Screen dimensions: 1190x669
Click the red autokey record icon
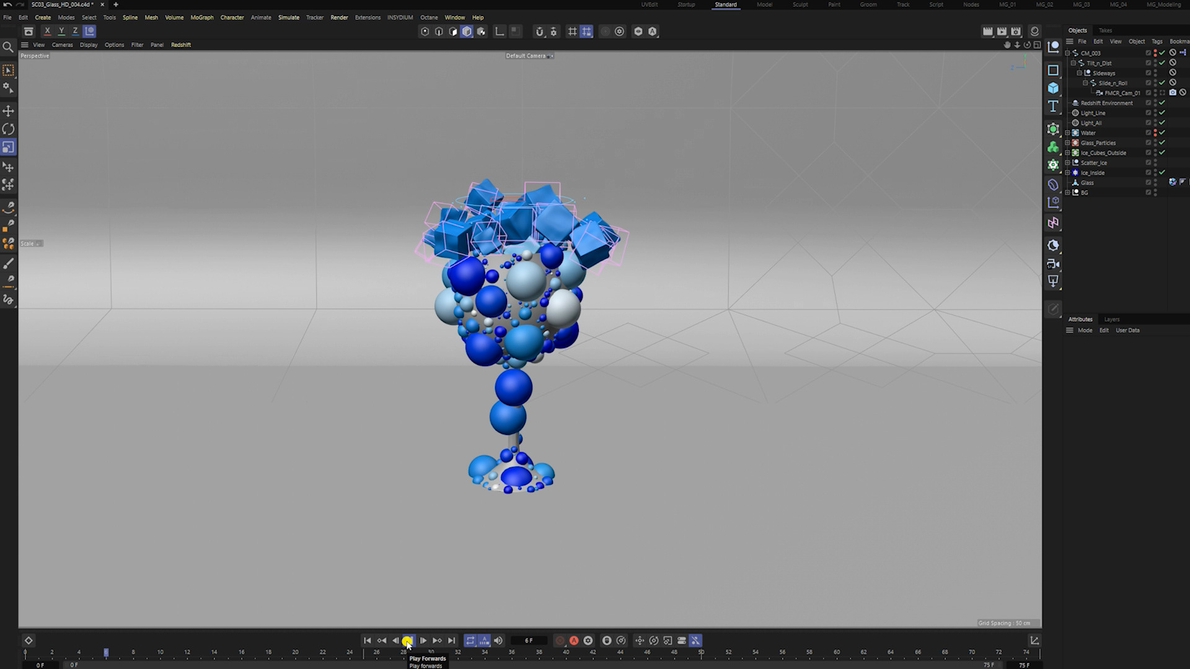[x=574, y=641]
